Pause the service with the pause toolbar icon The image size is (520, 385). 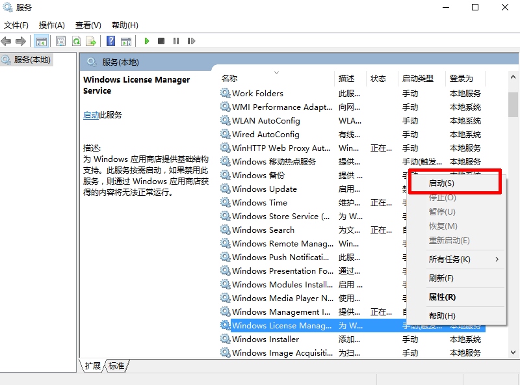(177, 41)
